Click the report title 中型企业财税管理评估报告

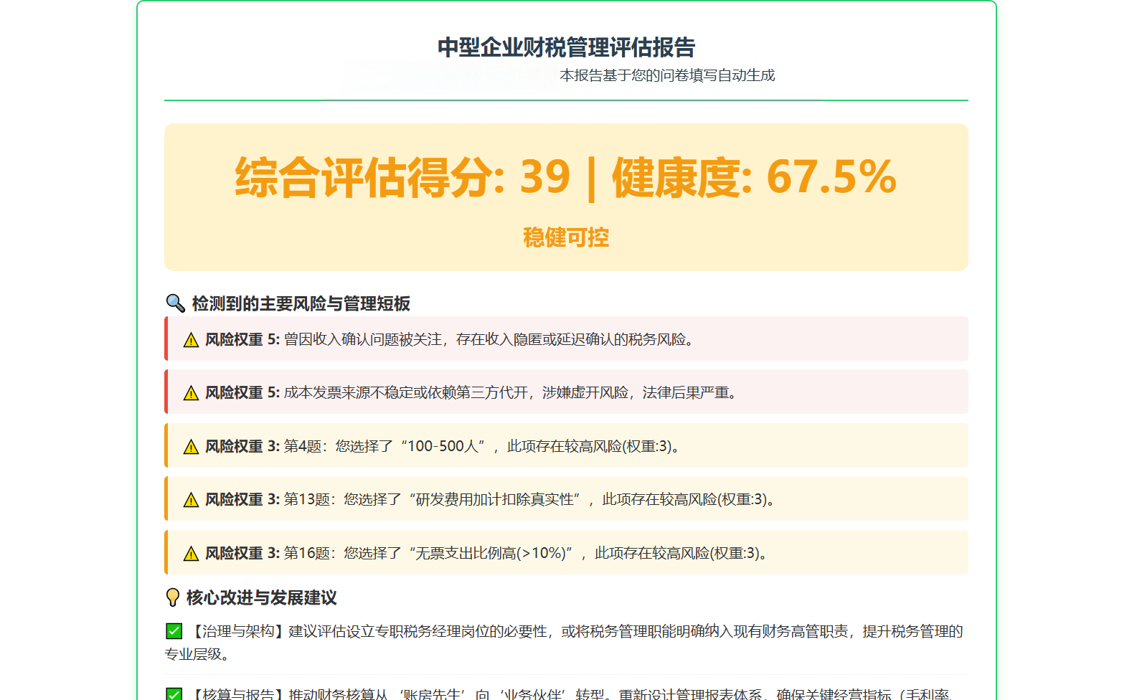566,47
